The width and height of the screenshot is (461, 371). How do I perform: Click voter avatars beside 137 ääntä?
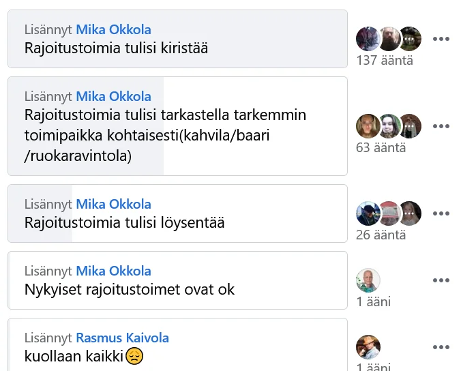click(389, 39)
